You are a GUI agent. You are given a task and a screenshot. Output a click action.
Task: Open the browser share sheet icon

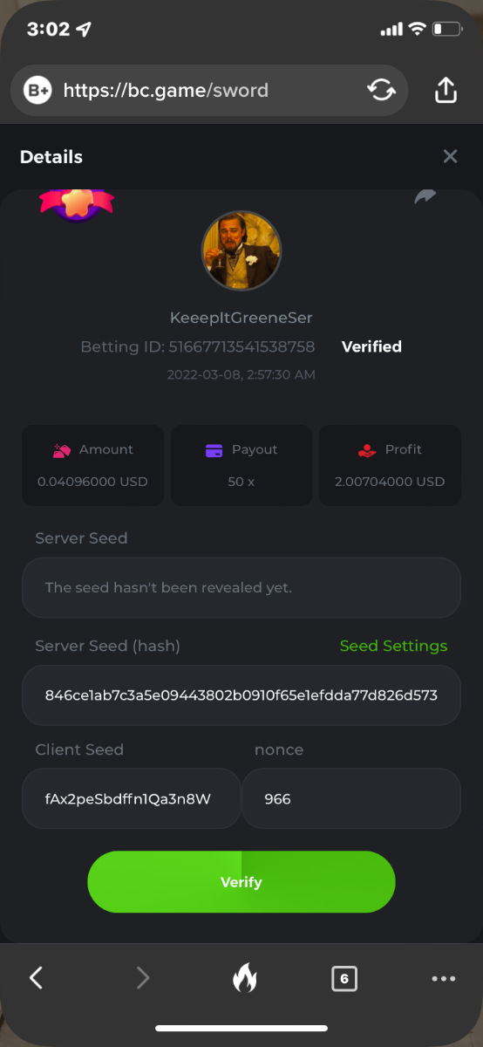tap(446, 89)
